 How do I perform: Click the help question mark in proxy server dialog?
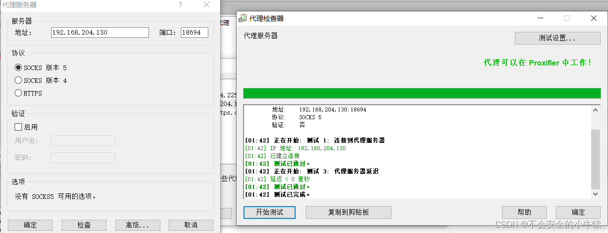point(180,5)
